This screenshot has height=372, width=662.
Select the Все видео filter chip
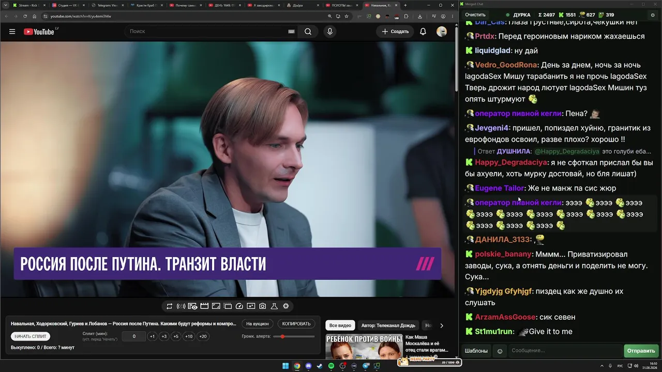click(340, 326)
